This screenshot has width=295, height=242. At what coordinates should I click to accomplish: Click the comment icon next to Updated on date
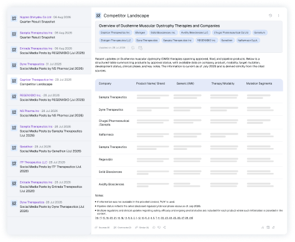tap(140, 48)
